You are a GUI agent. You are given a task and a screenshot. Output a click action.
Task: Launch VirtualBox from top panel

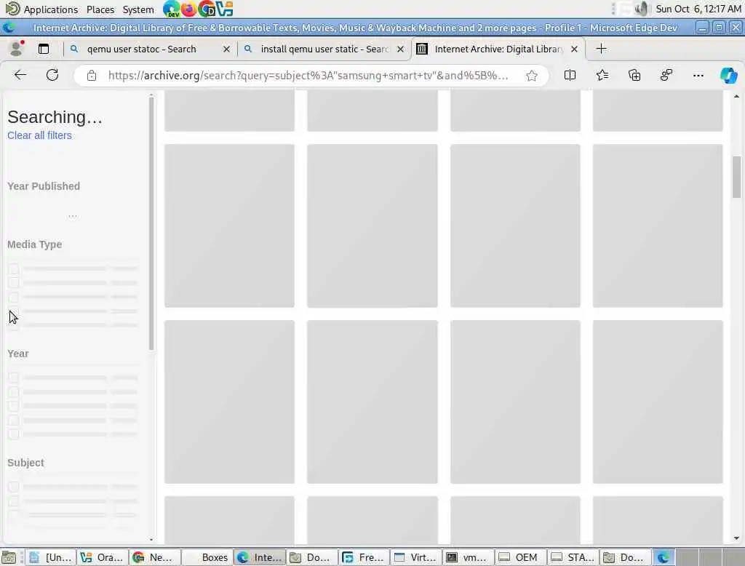point(224,9)
